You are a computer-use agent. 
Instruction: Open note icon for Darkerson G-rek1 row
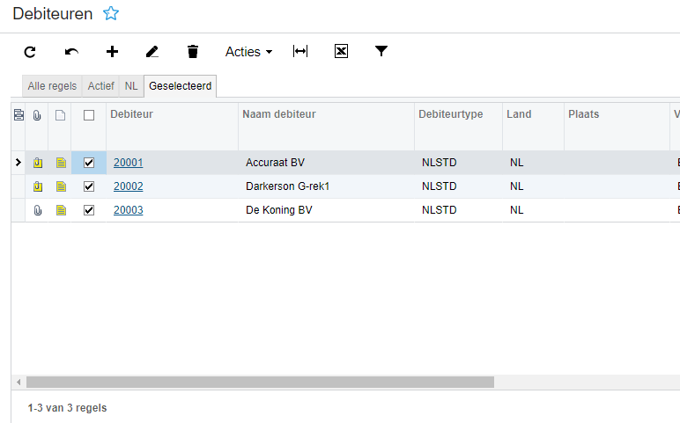point(61,186)
